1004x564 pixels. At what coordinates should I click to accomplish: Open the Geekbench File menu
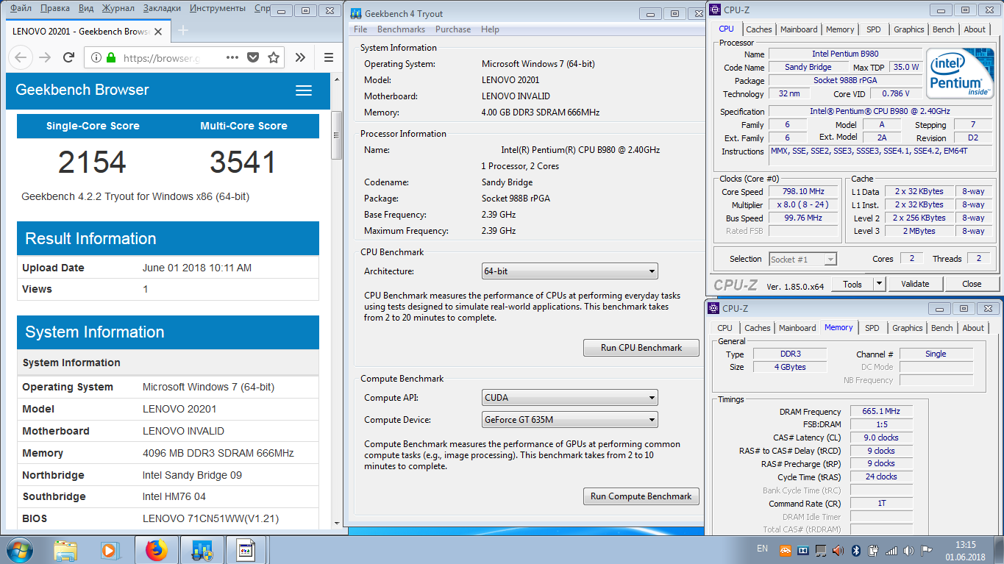click(360, 29)
